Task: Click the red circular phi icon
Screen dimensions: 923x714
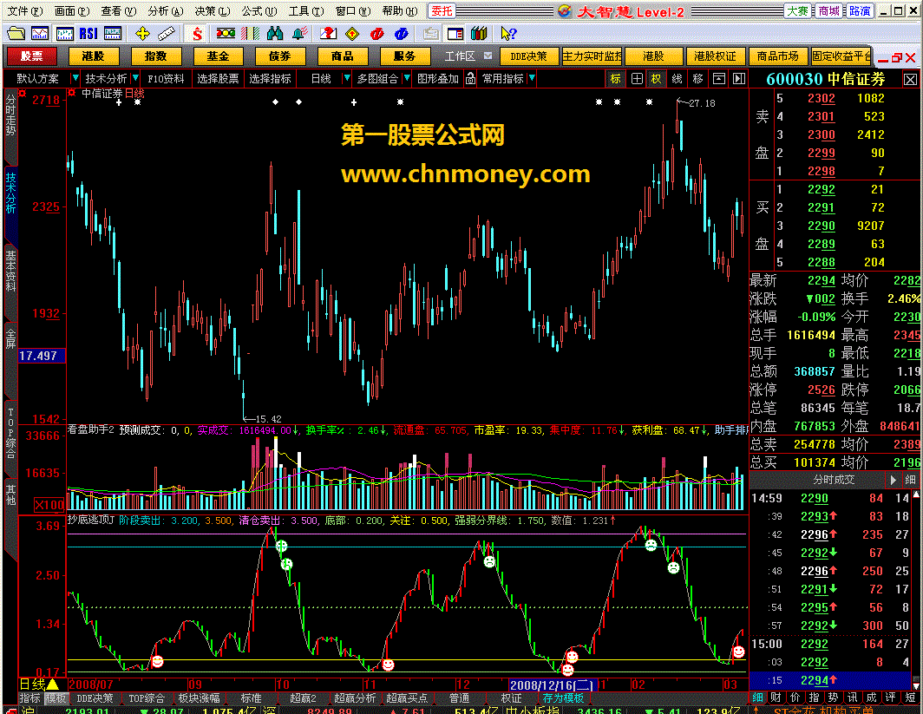Action: point(376,34)
